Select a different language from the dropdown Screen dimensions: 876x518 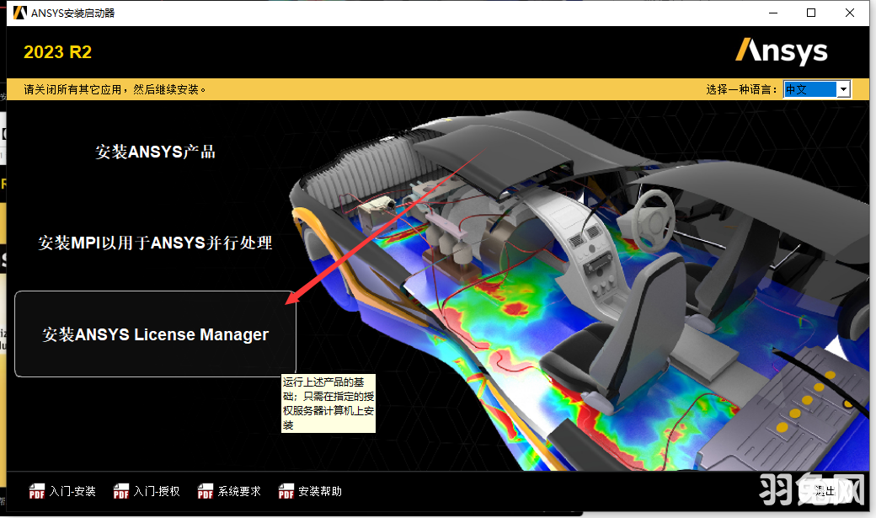tap(843, 88)
